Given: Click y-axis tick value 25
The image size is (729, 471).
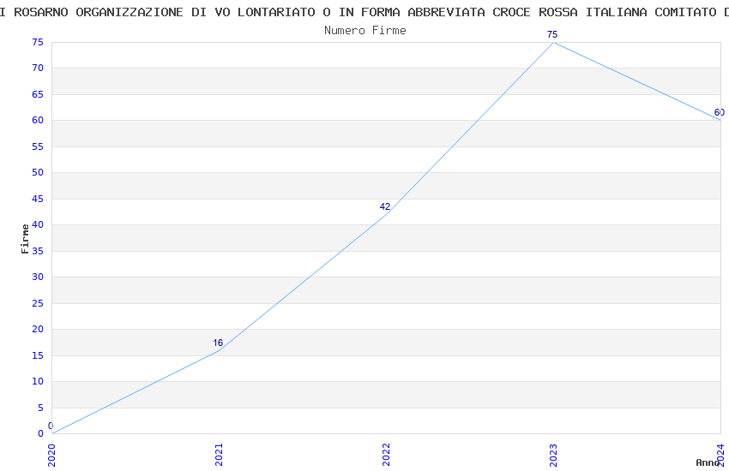Looking at the screenshot, I should [x=38, y=303].
